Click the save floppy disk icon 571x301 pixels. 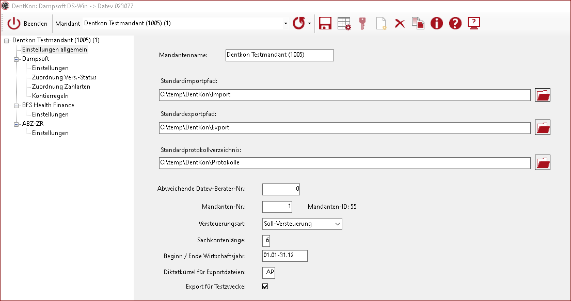(325, 24)
